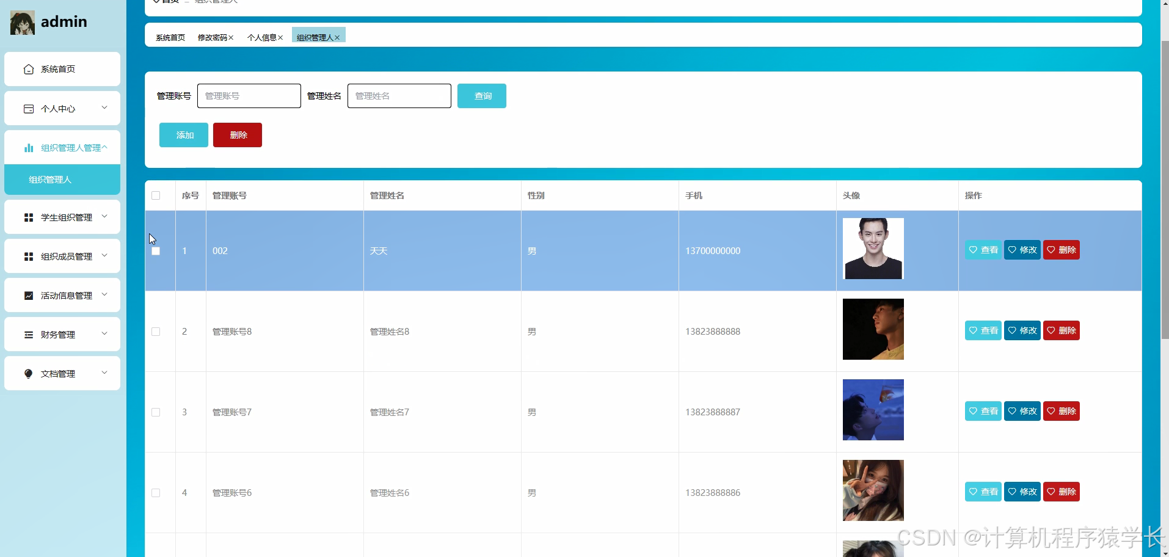Click heart icon of 查看 in 管理账号8 row
The image size is (1169, 557).
[973, 330]
